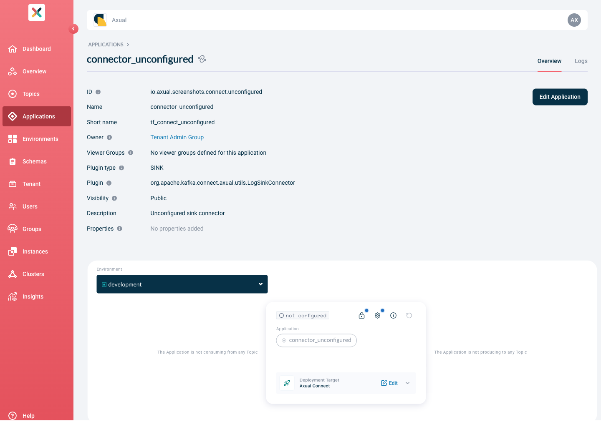Image resolution: width=601 pixels, height=427 pixels.
Task: Click the reset arrow icon in the card
Action: click(x=409, y=316)
